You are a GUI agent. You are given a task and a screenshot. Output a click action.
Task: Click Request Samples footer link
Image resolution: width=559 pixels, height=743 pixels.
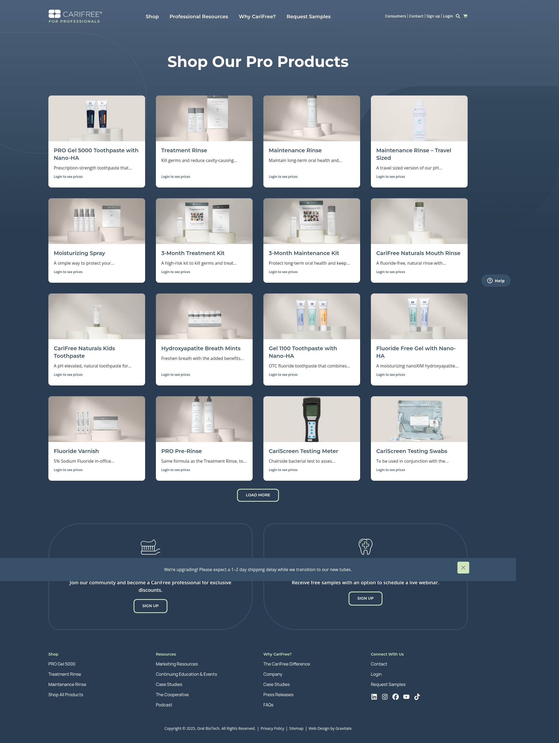388,685
